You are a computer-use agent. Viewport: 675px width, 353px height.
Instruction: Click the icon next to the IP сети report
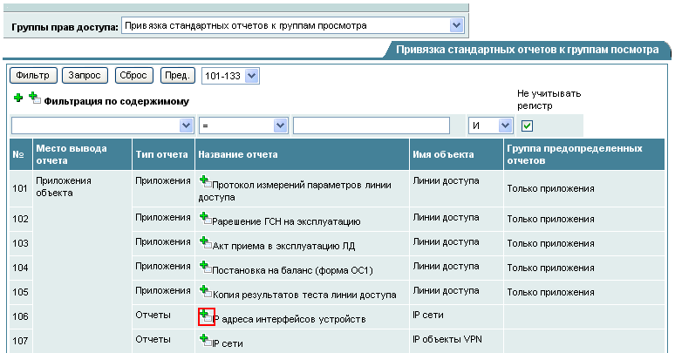[x=205, y=340]
